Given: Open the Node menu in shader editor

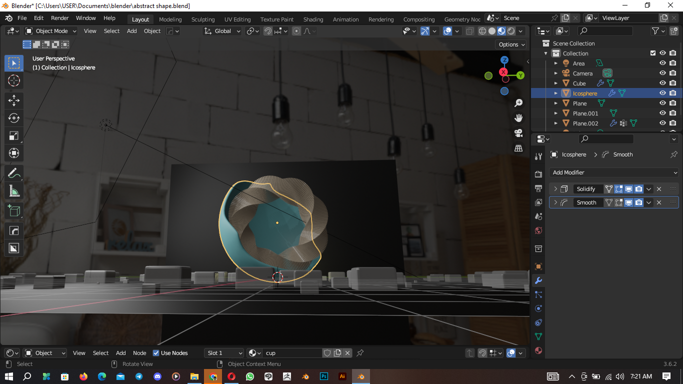Looking at the screenshot, I should click(139, 353).
